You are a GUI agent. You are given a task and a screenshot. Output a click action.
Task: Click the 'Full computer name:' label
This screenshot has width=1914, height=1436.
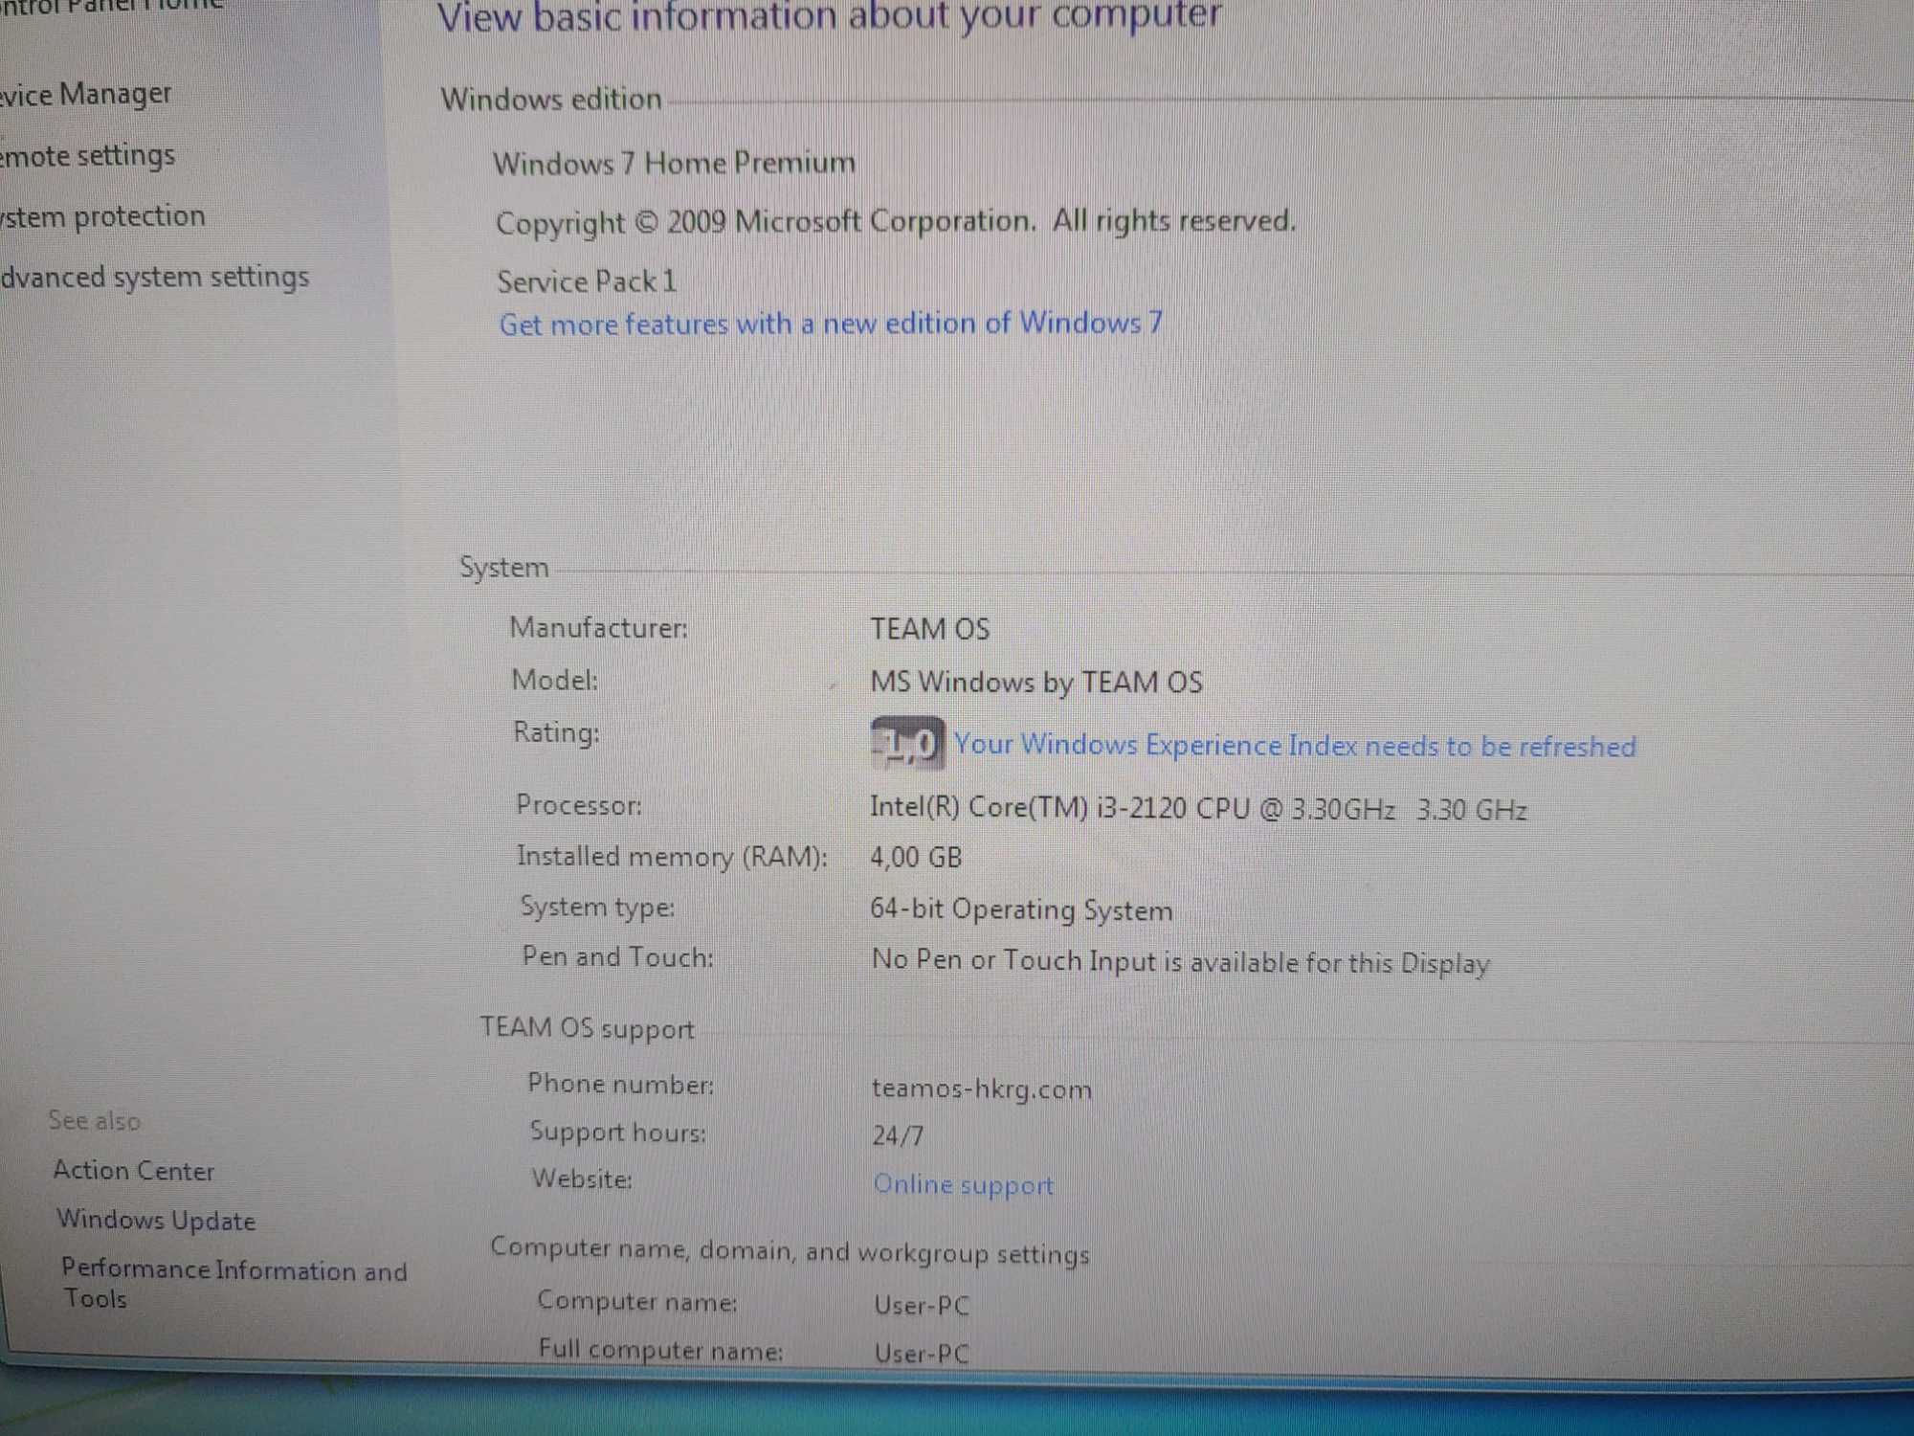pos(661,1350)
